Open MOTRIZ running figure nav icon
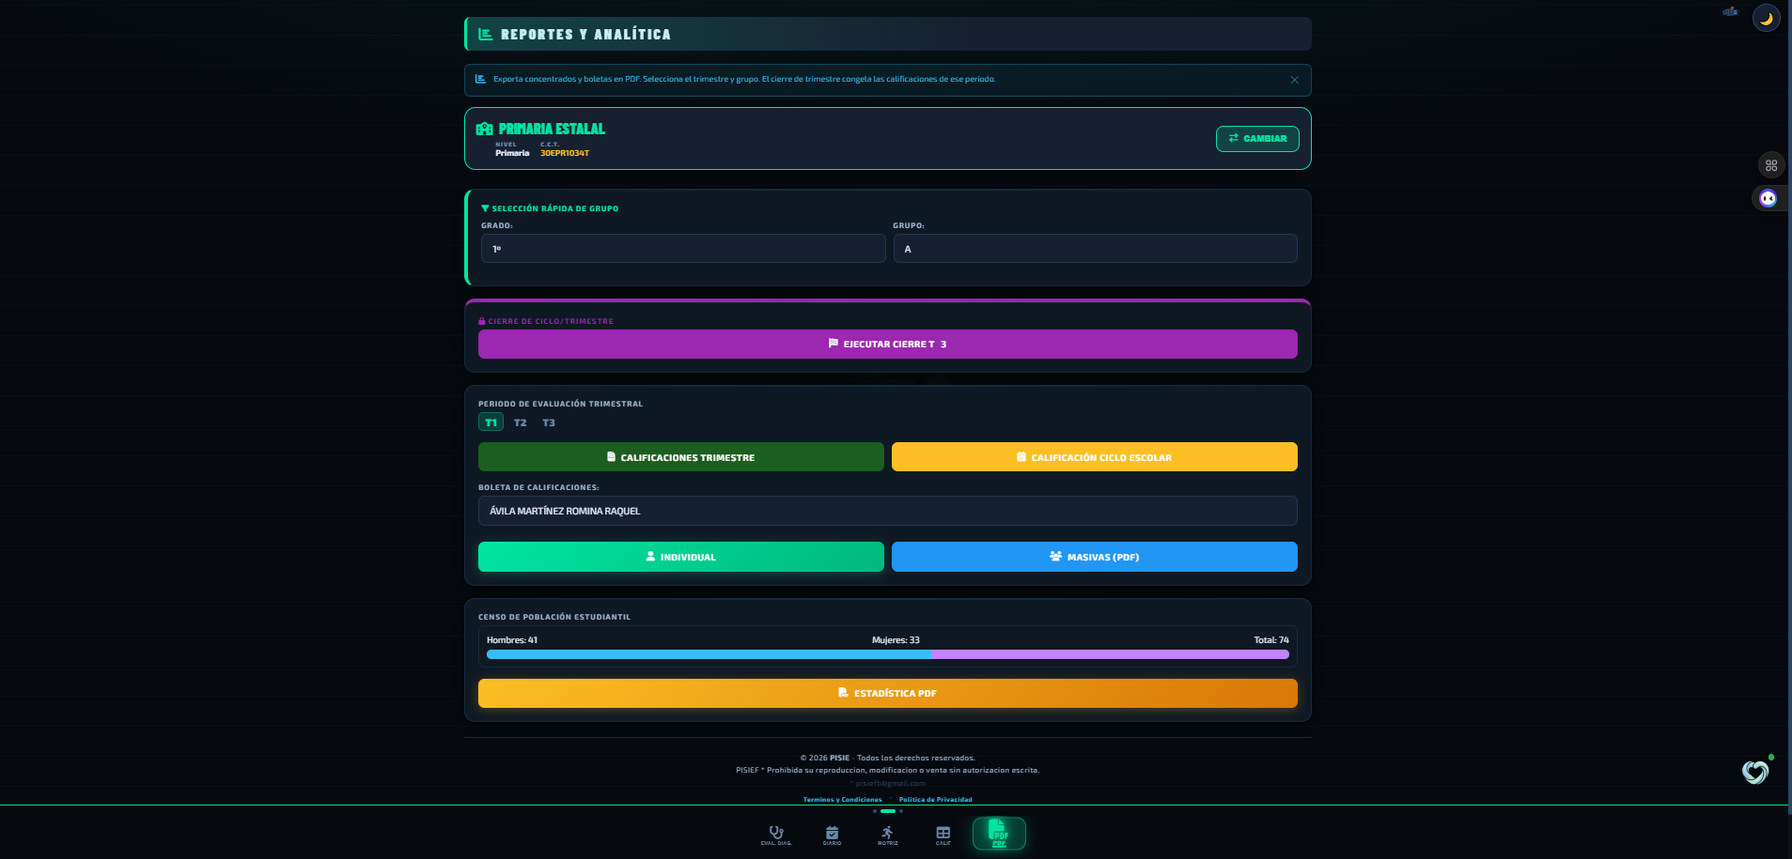The height and width of the screenshot is (859, 1792). click(x=888, y=835)
